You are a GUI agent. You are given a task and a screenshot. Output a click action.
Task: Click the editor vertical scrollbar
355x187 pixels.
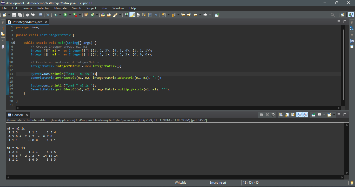344,65
